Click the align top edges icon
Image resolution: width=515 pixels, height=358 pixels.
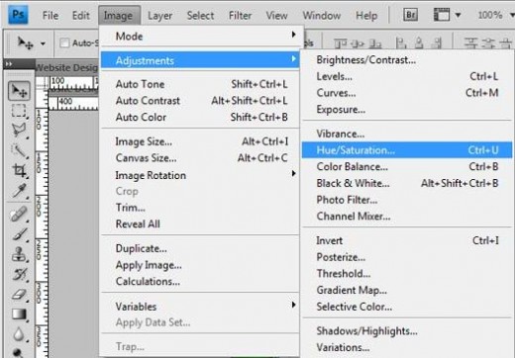point(341,44)
